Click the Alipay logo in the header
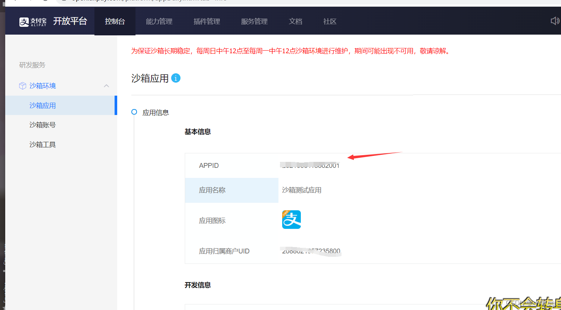The image size is (561, 310). (33, 22)
